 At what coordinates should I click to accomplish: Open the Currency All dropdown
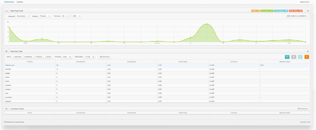(x=65, y=16)
